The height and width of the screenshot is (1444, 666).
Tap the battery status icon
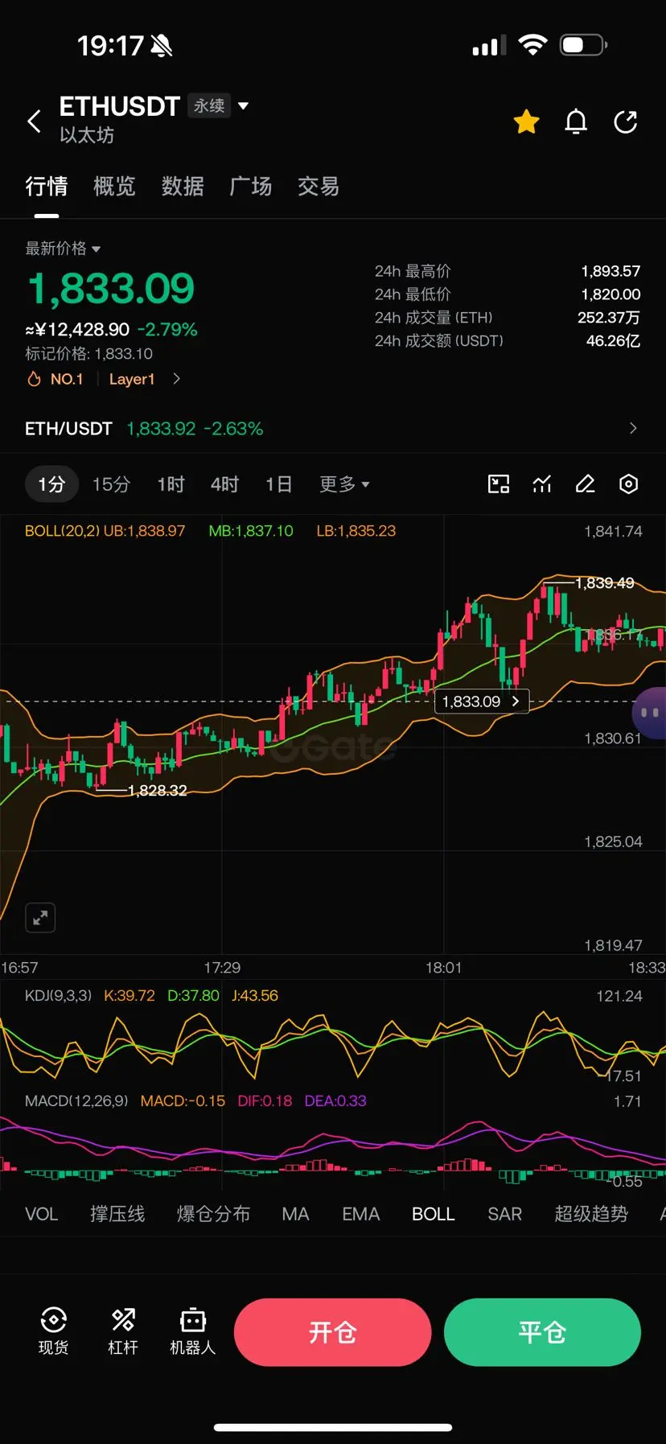point(583,45)
